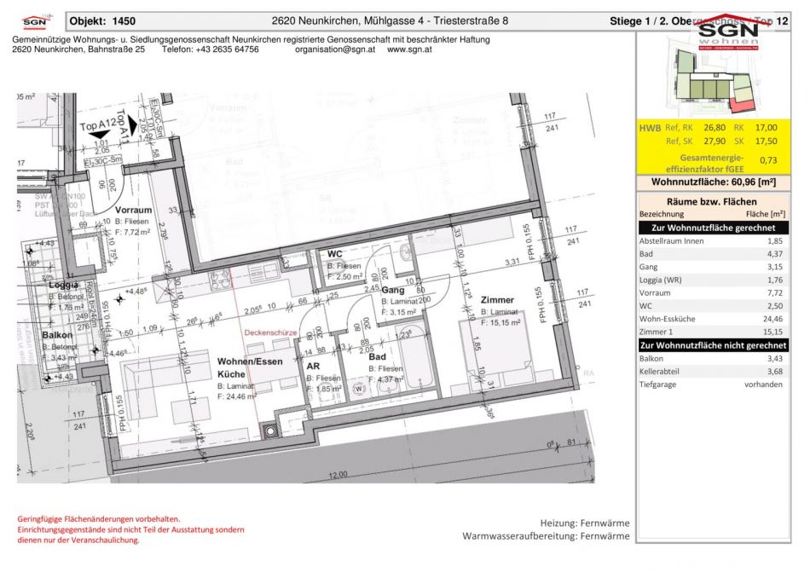The height and width of the screenshot is (572, 810).
Task: Click the large SGN wohnen logo
Action: pos(728,32)
